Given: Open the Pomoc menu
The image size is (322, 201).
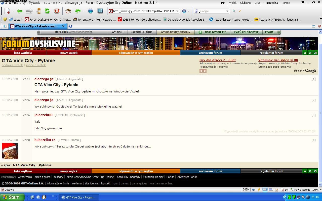Looking at the screenshot, I should pos(286,3).
